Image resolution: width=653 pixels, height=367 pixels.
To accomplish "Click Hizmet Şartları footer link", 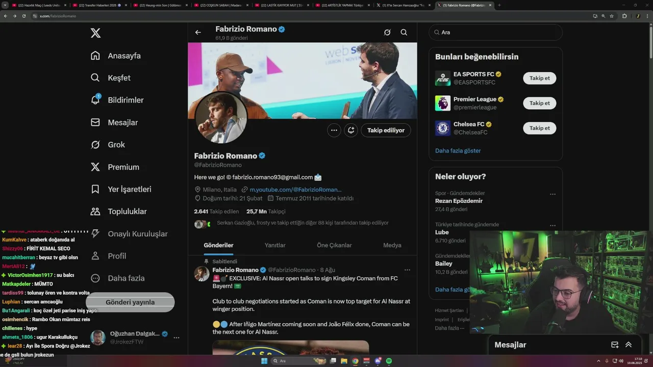I will point(449,310).
